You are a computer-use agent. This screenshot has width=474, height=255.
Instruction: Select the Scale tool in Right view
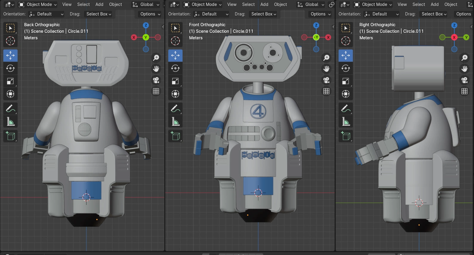coord(346,81)
